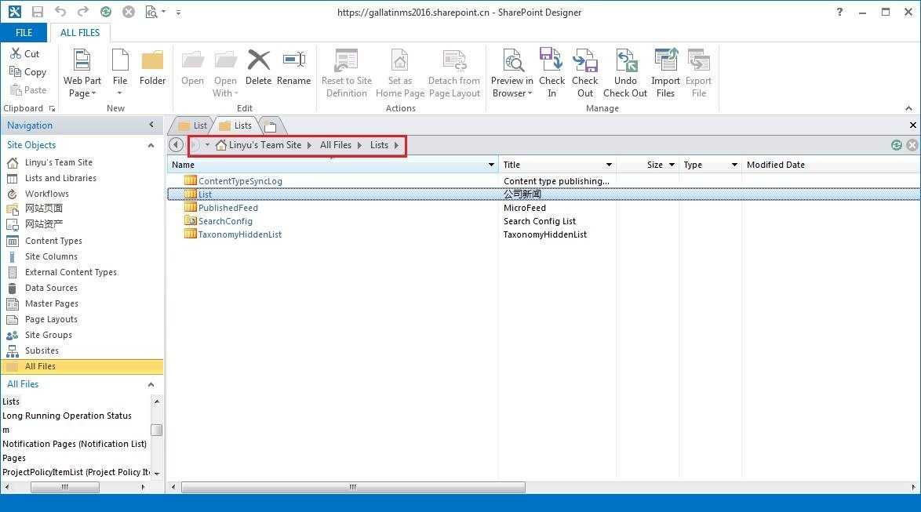Click the main horizontal scrollbar thumb

(x=353, y=488)
